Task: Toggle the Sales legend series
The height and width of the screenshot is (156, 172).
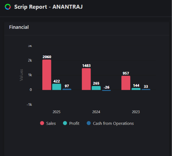Action: (x=48, y=123)
